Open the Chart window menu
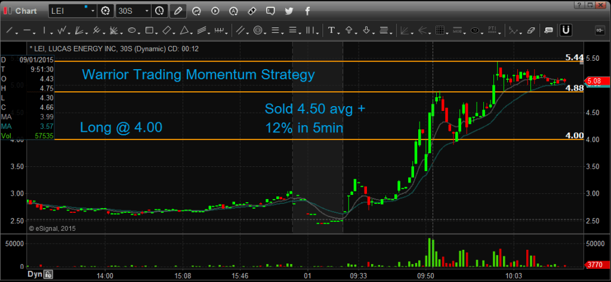This screenshot has height=282, width=611. pyautogui.click(x=21, y=11)
